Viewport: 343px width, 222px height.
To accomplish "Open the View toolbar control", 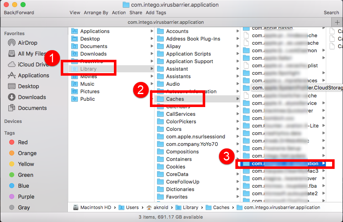I will pos(75,13).
